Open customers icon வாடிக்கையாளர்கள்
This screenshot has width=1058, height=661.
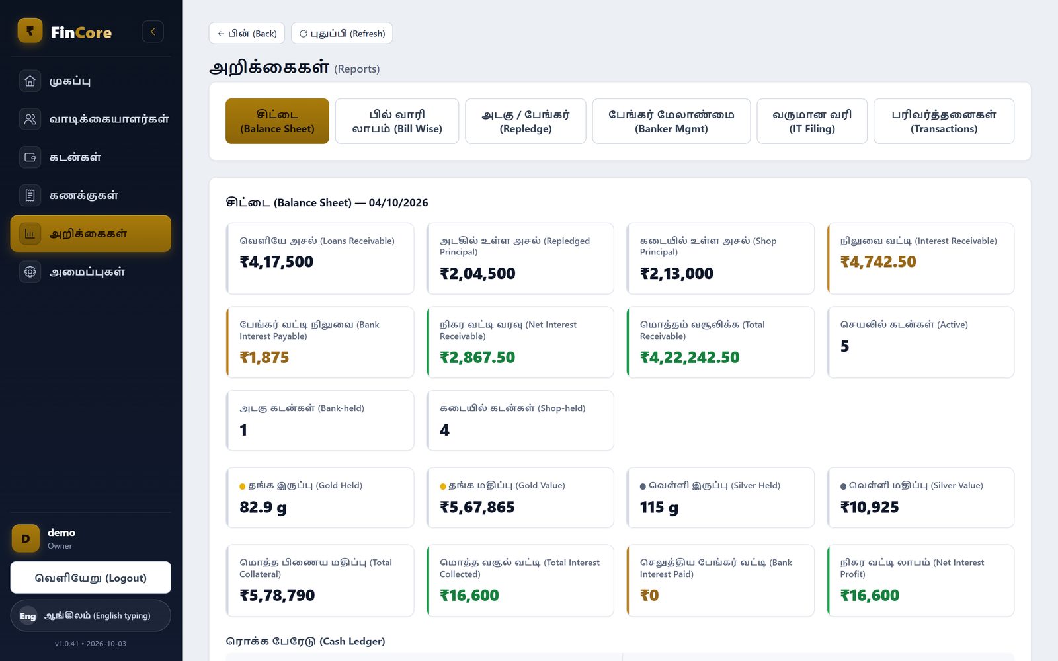click(30, 119)
